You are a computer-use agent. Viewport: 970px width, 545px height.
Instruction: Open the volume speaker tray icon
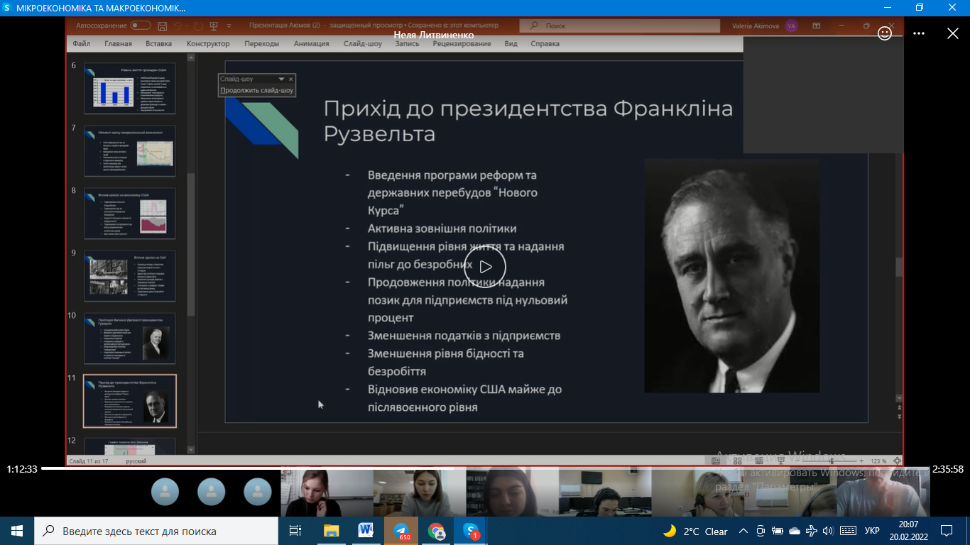(x=828, y=531)
